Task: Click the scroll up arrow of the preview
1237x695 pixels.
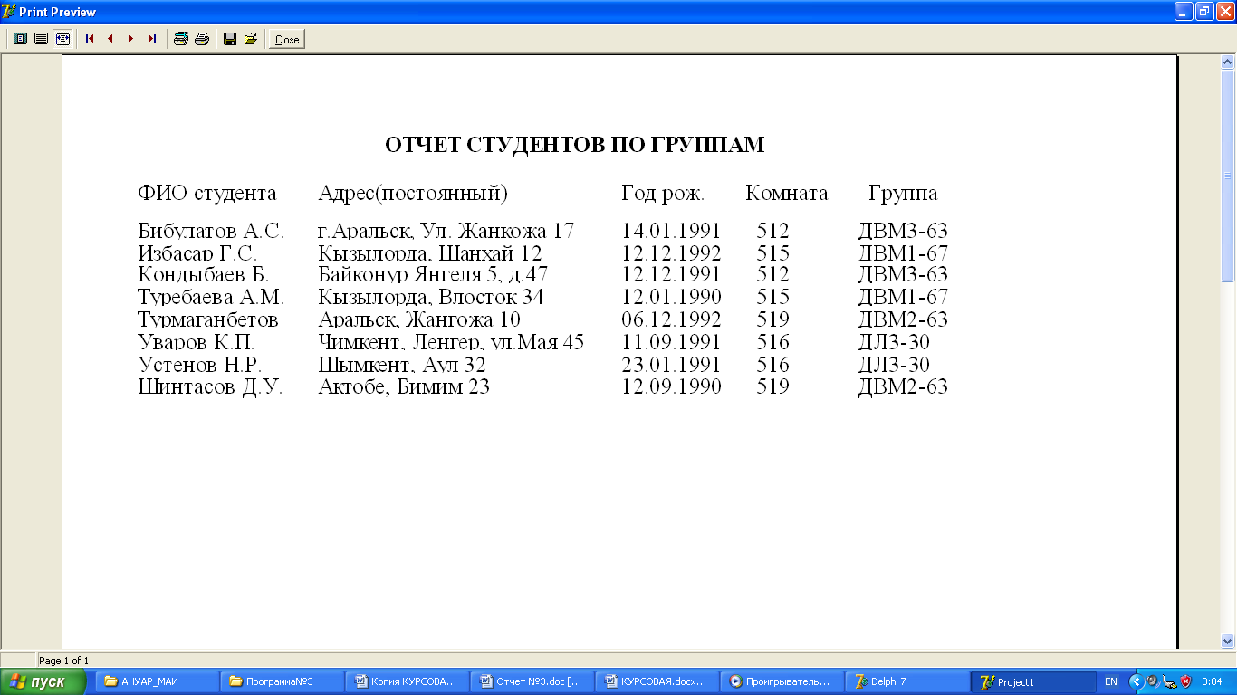Action: click(1229, 62)
